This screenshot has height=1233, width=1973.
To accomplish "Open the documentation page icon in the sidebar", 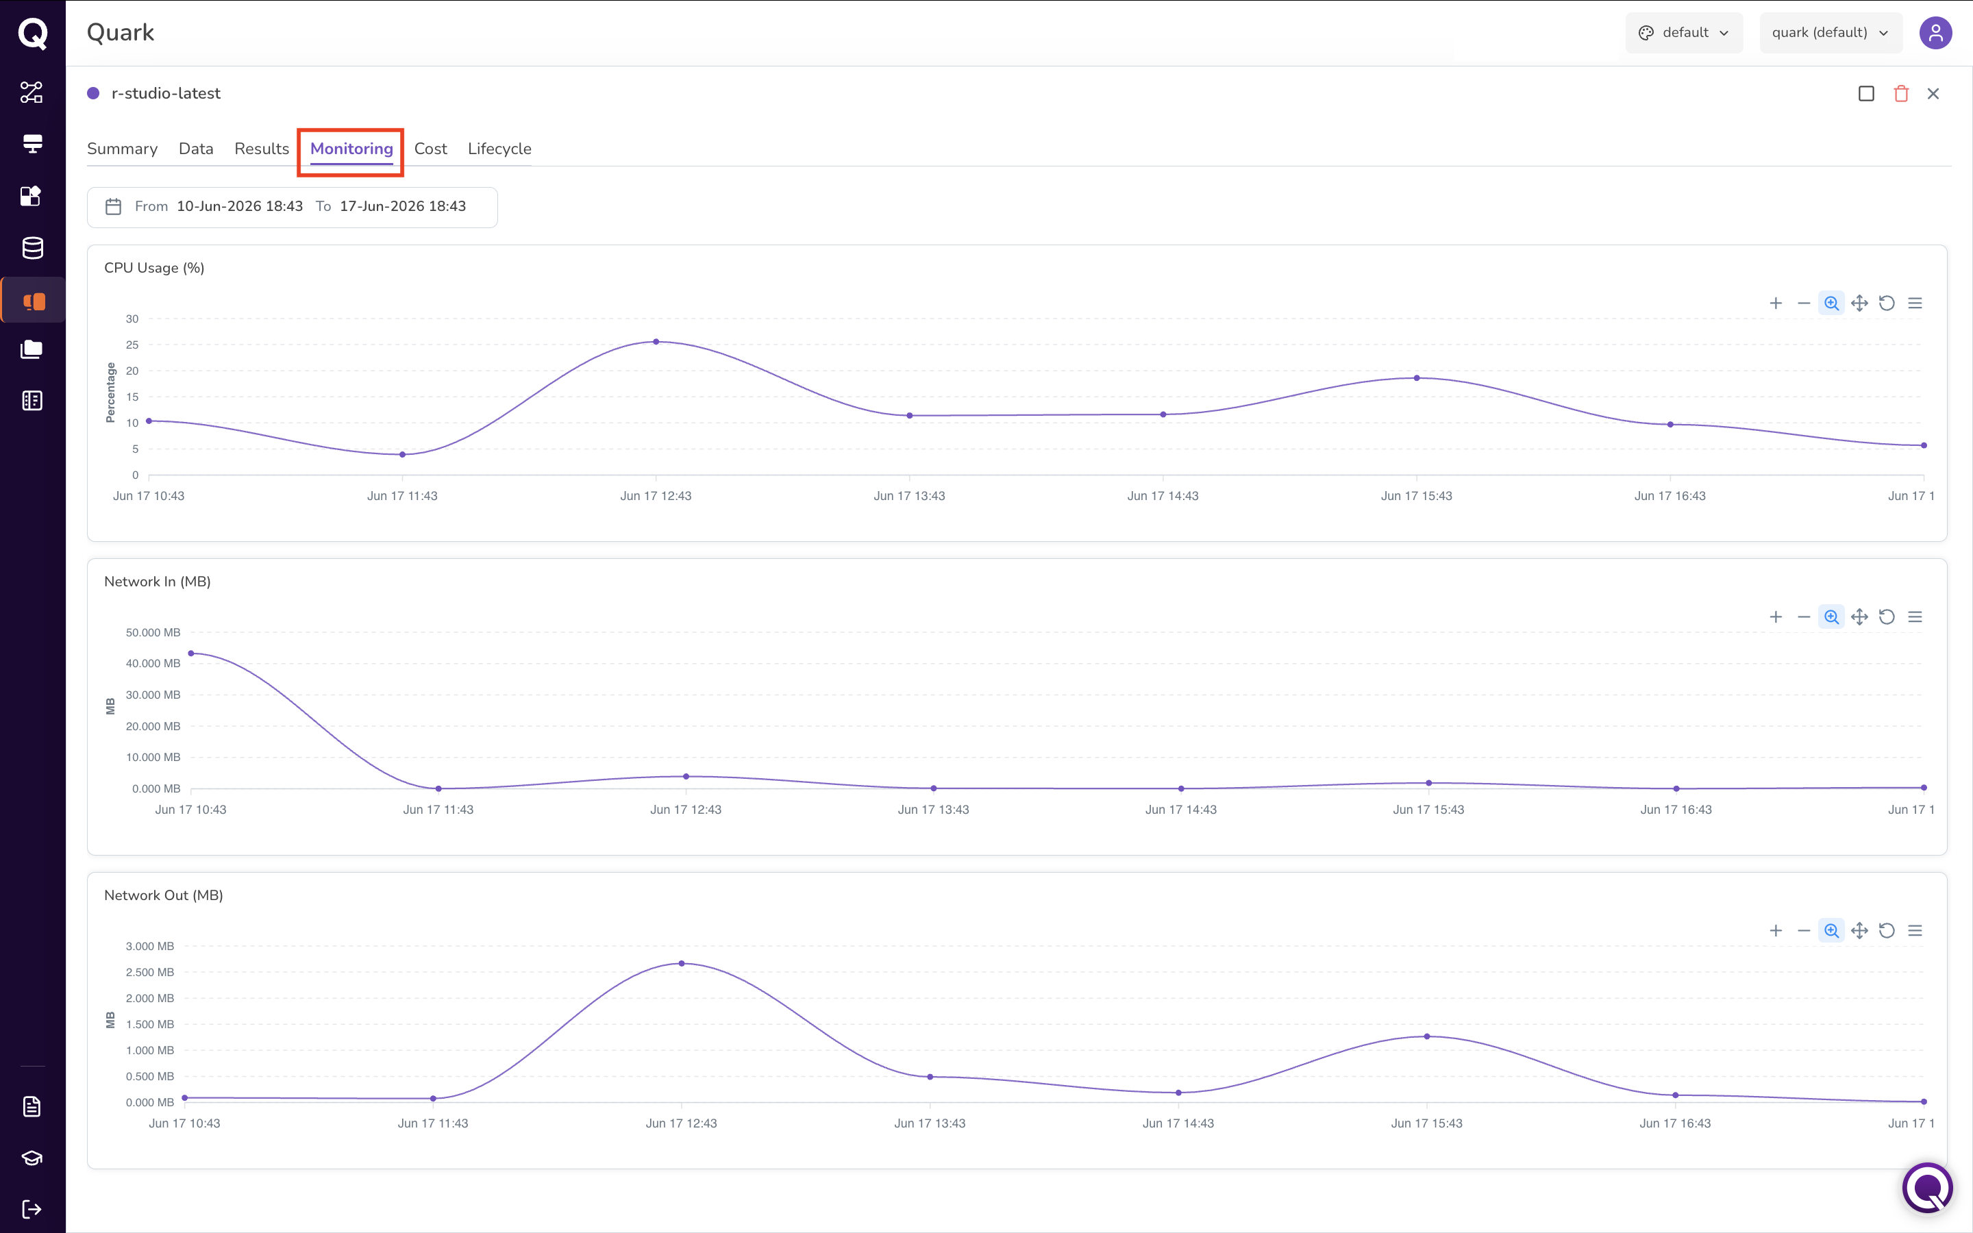I will pos(32,1106).
